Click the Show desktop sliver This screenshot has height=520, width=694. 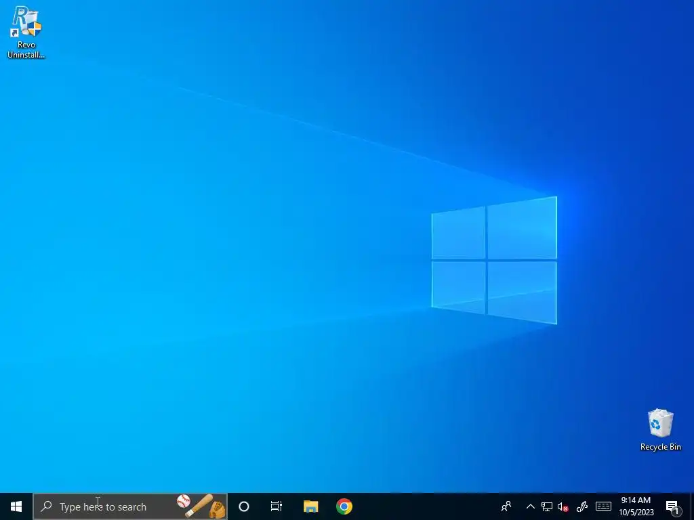click(x=692, y=506)
